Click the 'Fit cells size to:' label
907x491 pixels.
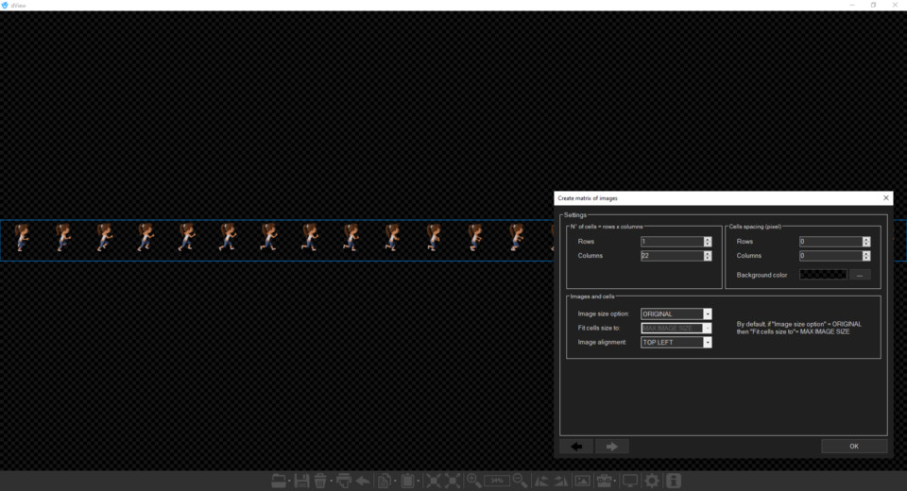599,328
